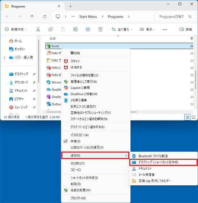Choose デスクトップ (ショートカットを作成) in submenu
The image size is (198, 203).
point(163,162)
